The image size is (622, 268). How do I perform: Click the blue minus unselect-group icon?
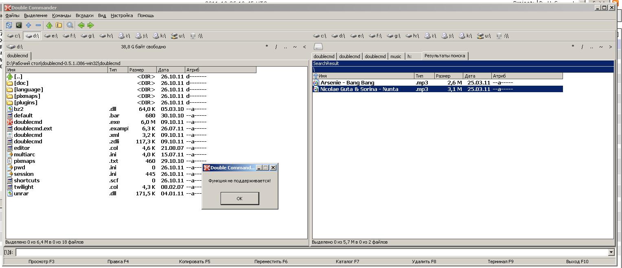click(x=38, y=25)
